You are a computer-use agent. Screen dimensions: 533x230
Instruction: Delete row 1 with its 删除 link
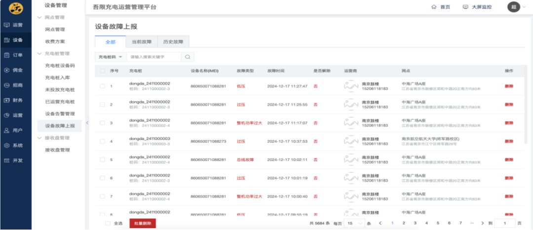(x=509, y=86)
